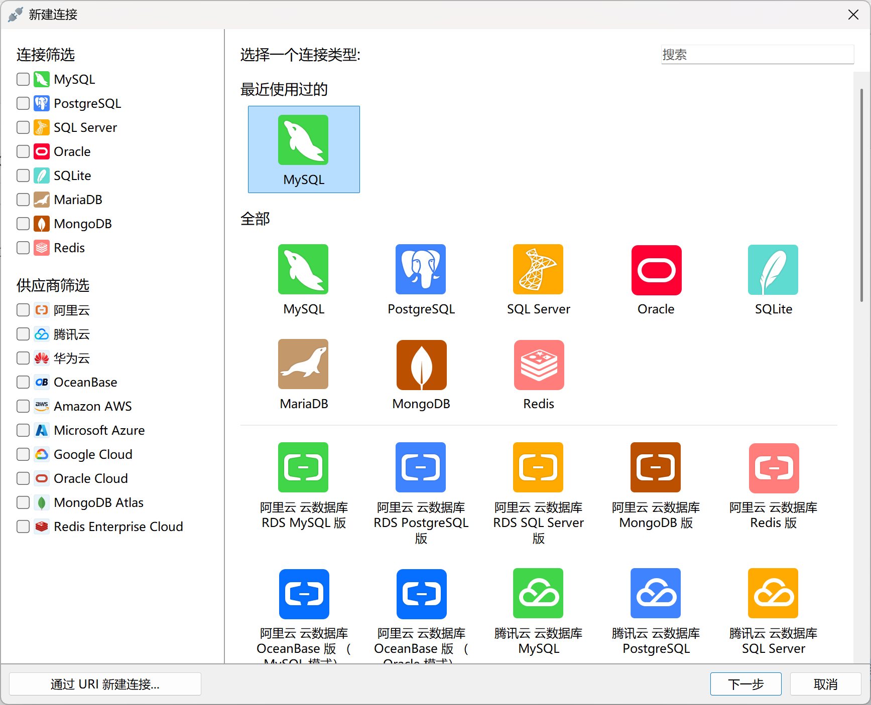Select the recently used MySQL connection tile

point(304,149)
